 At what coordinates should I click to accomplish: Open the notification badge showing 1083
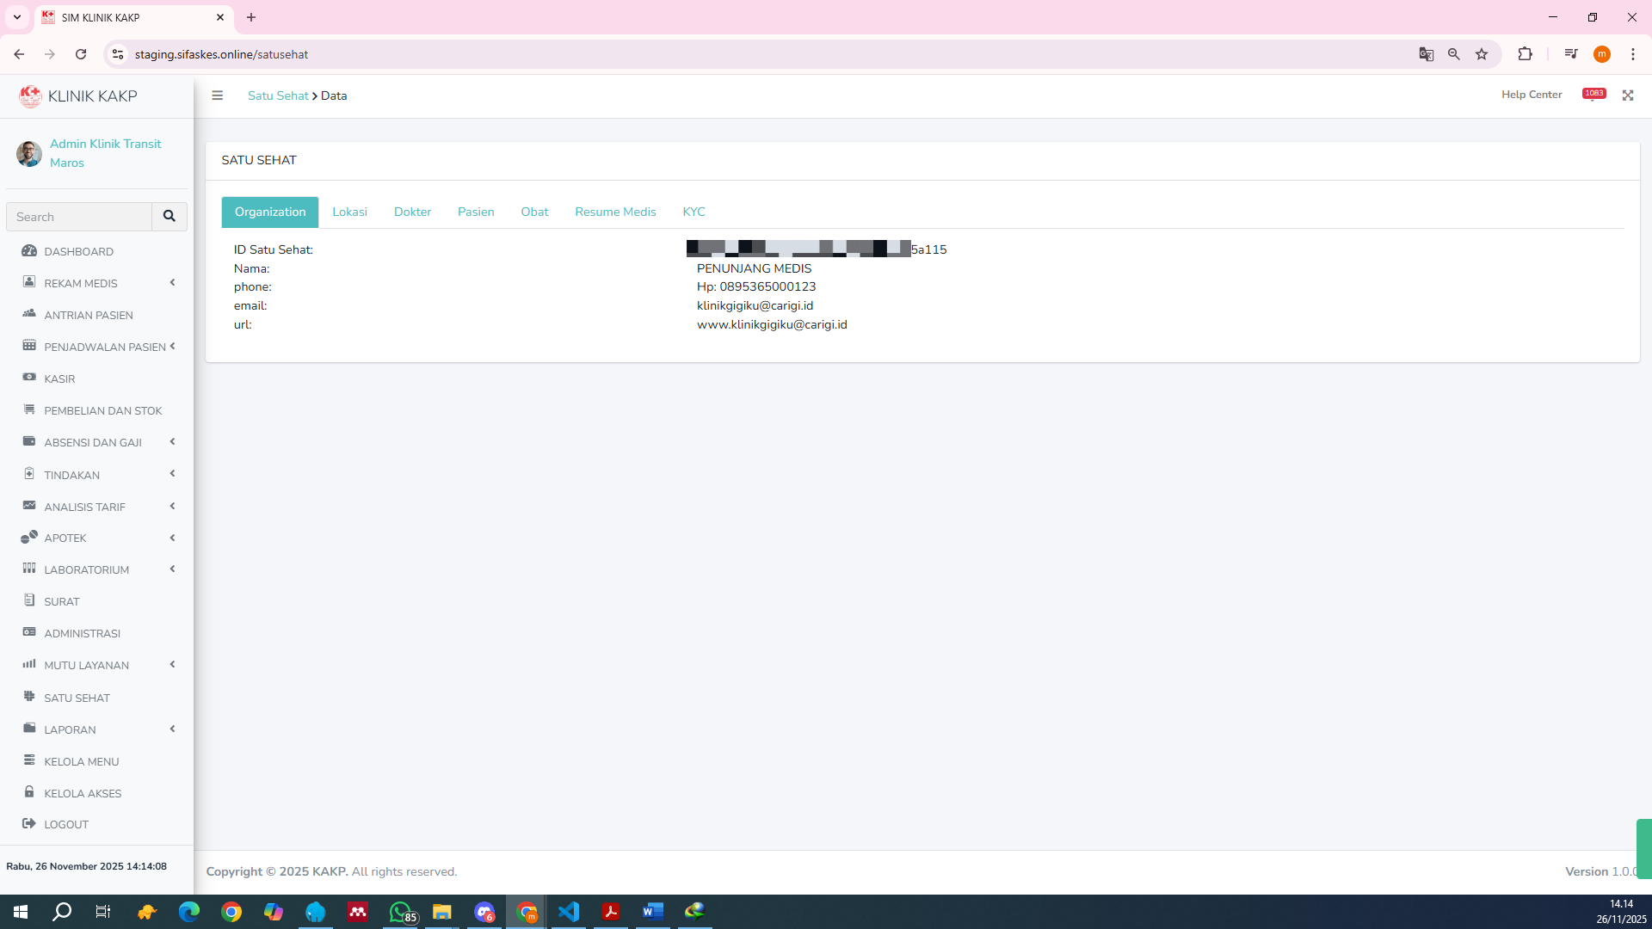[1593, 94]
